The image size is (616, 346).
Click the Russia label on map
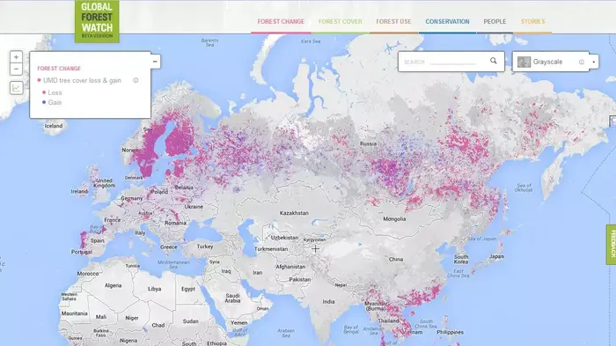(368, 144)
